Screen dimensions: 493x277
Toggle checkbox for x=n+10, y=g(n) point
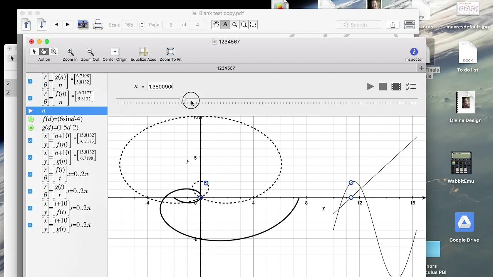(x=30, y=157)
